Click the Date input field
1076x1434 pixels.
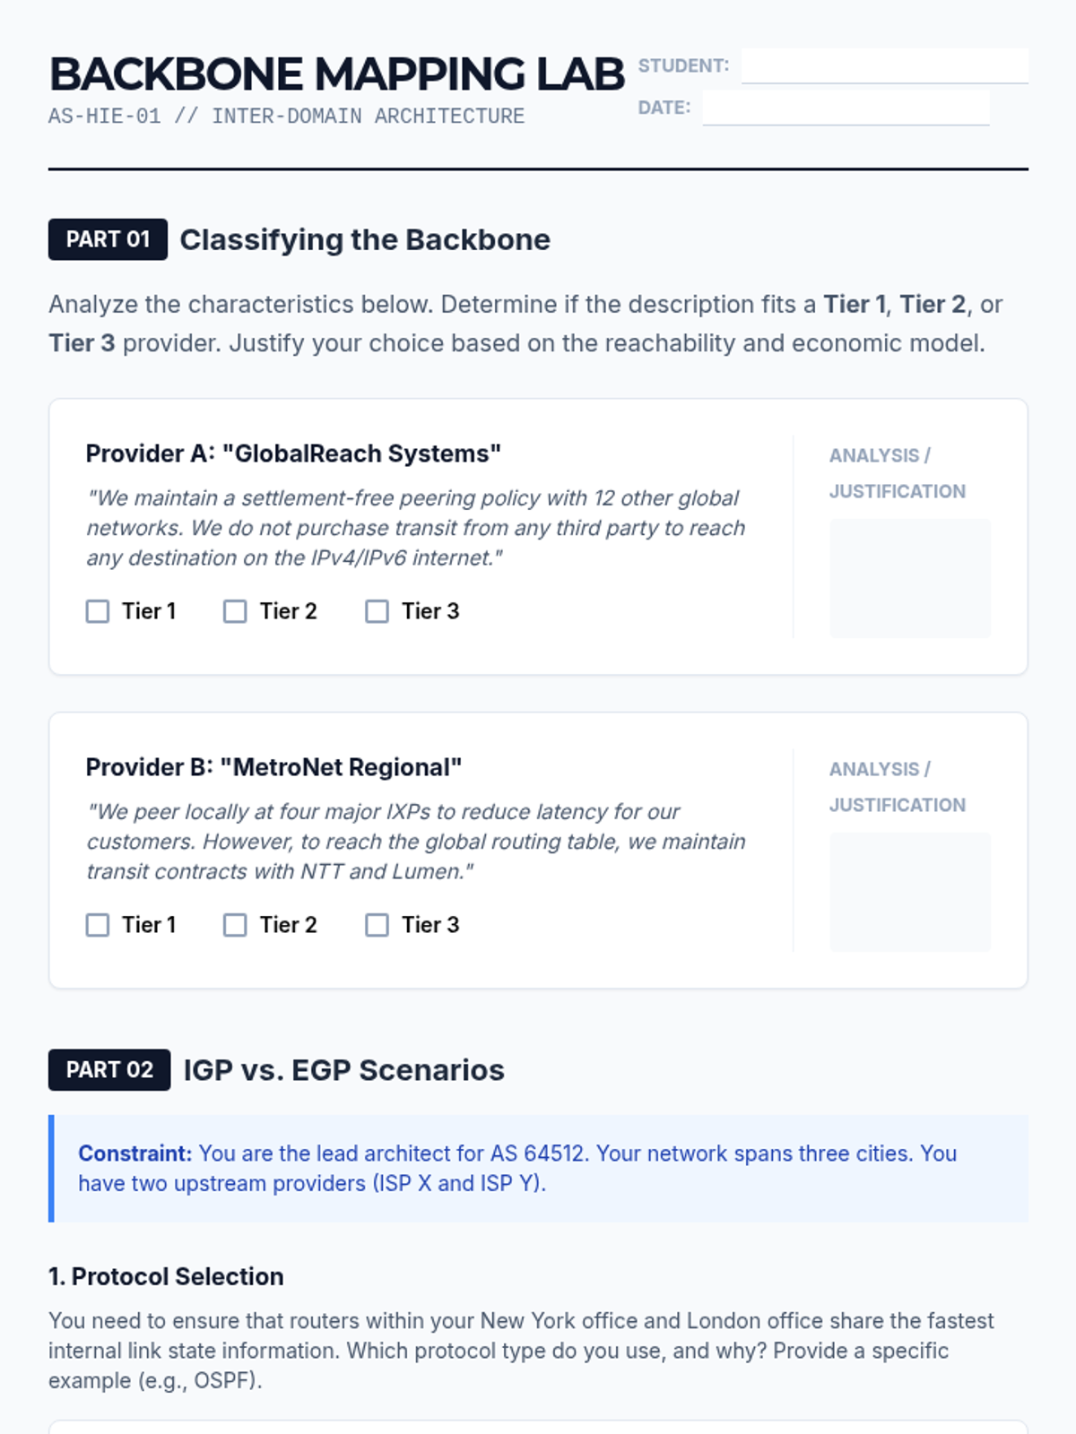click(x=846, y=108)
